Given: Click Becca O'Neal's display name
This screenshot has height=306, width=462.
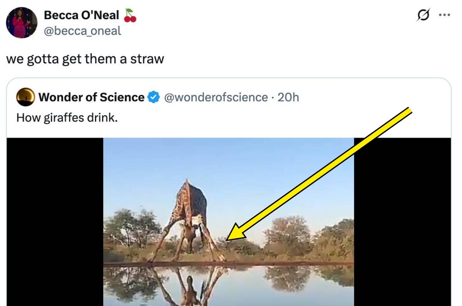Looking at the screenshot, I should pyautogui.click(x=81, y=15).
